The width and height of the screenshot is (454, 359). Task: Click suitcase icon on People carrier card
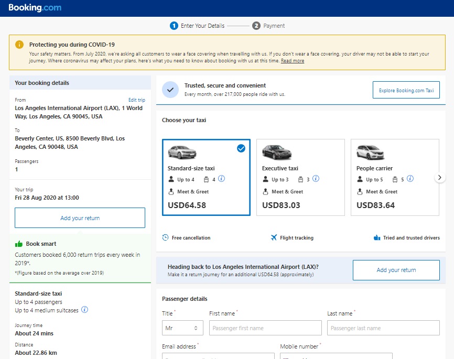tap(395, 179)
